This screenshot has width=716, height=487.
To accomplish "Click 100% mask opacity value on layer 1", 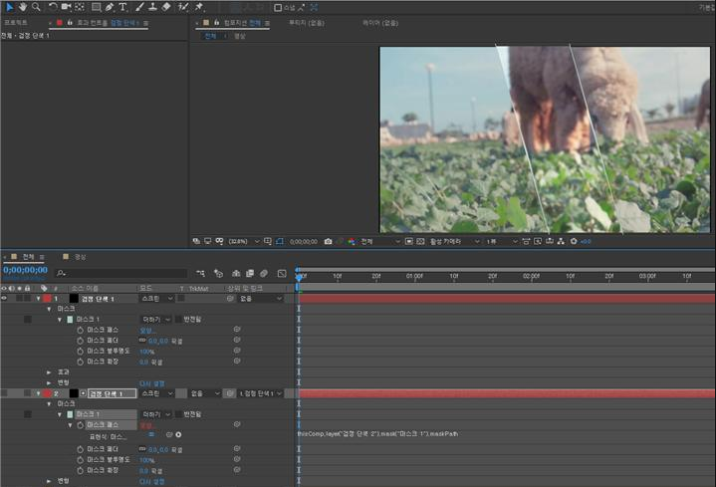I will (146, 352).
